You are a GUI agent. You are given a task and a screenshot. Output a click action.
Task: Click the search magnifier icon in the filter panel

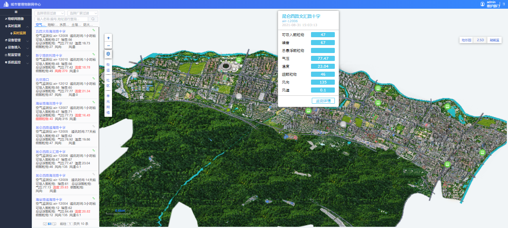(93, 19)
